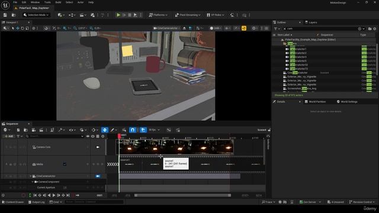Viewport: 379px width, 213px height.
Task: Select the rotate gizmo tool in viewport toolbar
Action: 23,28
